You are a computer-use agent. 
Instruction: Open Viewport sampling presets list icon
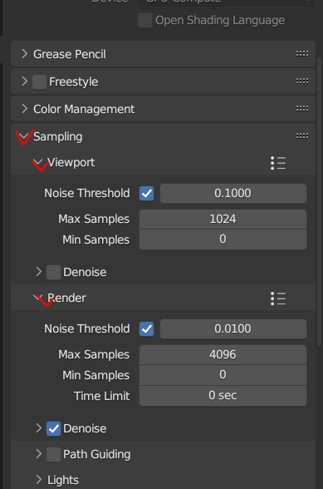click(278, 163)
